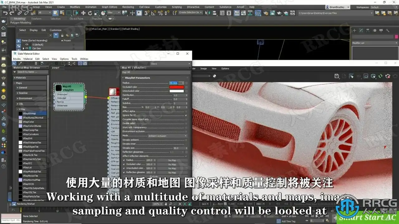This screenshot has height=224, width=399.
Task: Enable the Affect alpha checkbox
Action: click(x=186, y=111)
